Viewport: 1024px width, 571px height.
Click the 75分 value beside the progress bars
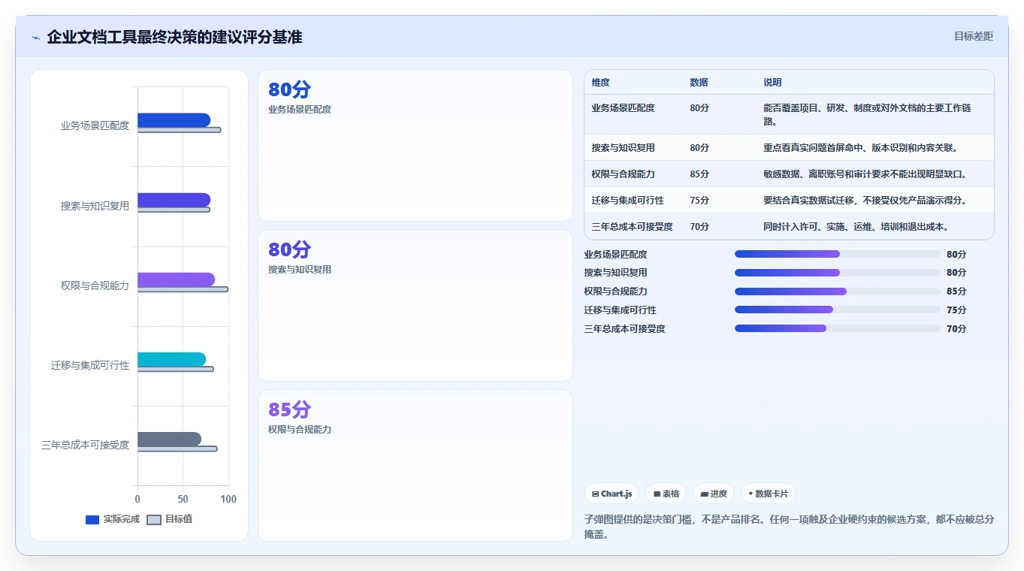pyautogui.click(x=956, y=310)
